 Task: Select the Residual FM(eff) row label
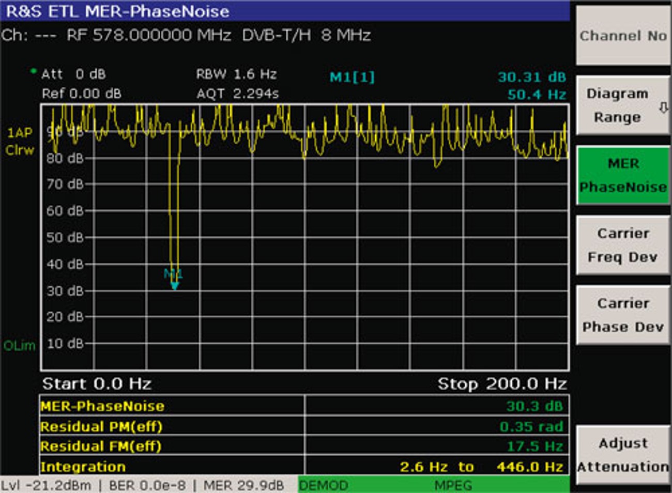[x=101, y=446]
